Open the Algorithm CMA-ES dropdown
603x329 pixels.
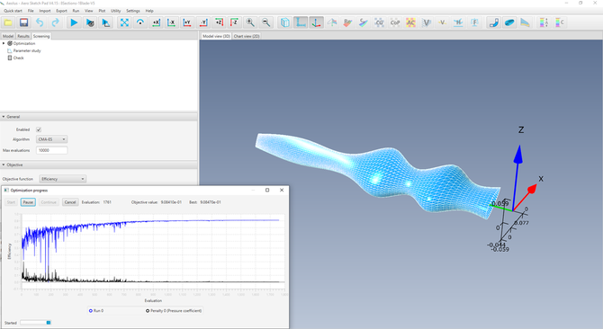point(51,139)
